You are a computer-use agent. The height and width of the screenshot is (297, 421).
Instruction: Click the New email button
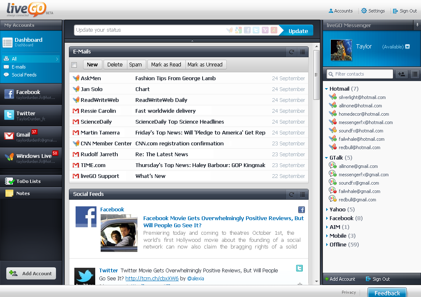(x=92, y=65)
